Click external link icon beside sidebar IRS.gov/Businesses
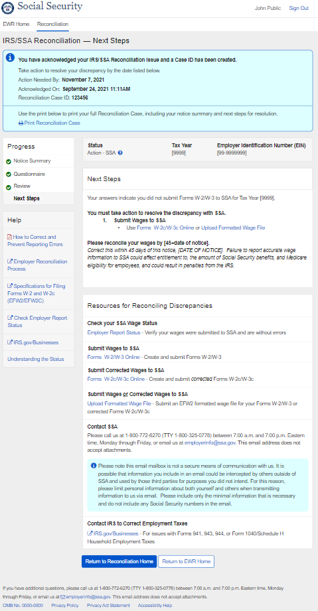The width and height of the screenshot is (318, 611). click(10, 342)
